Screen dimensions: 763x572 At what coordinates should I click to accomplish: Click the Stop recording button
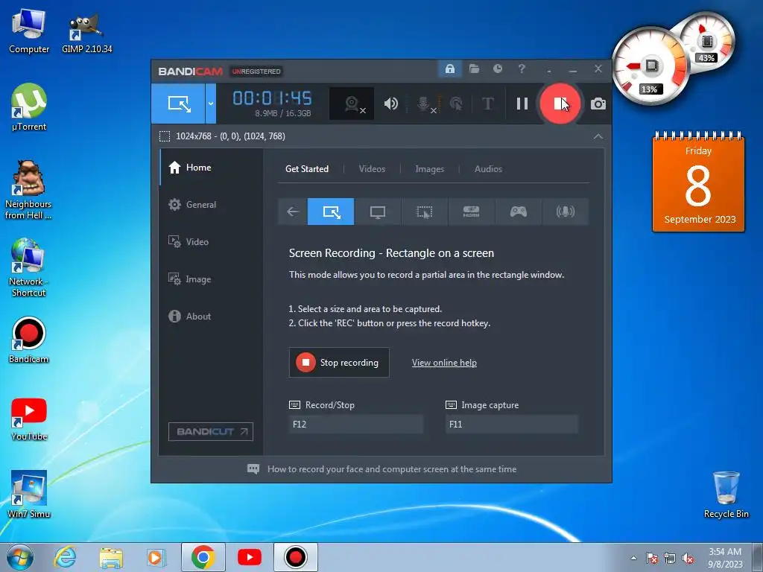339,363
